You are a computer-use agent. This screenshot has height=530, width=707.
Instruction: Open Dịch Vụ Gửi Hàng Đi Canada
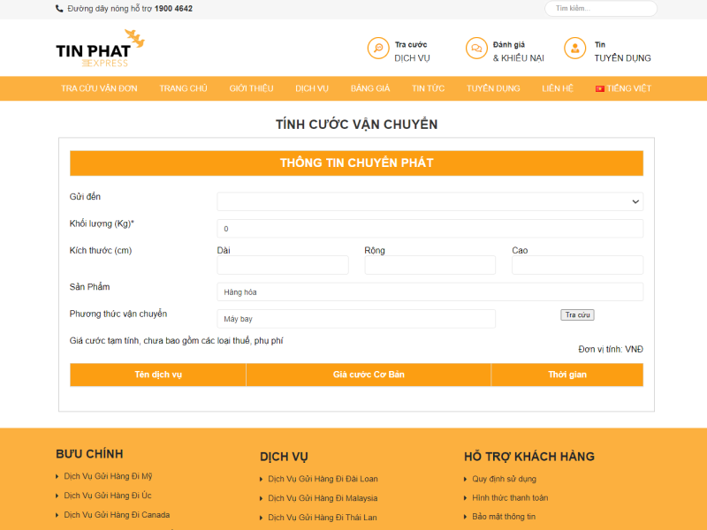pos(117,515)
